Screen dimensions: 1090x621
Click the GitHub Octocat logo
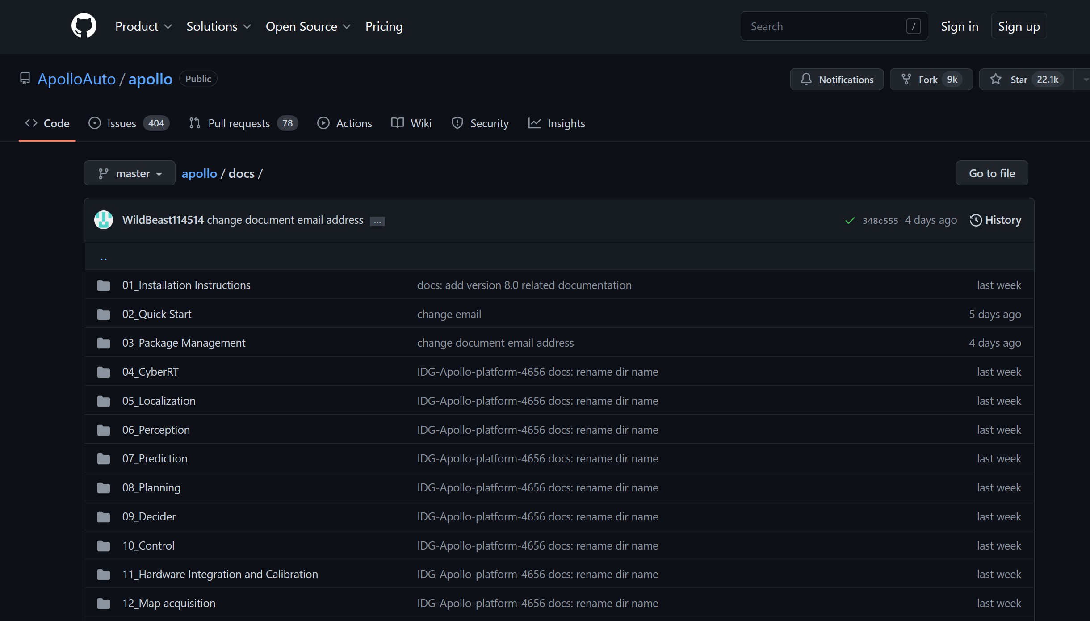point(84,25)
